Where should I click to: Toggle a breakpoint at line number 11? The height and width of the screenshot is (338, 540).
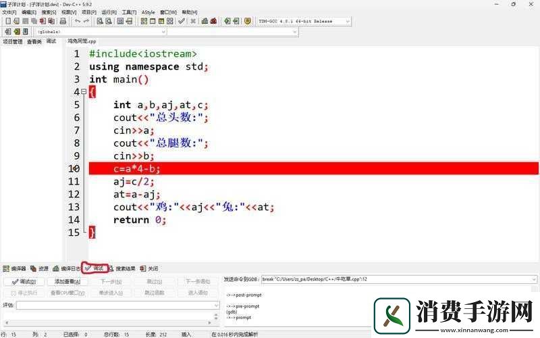click(x=74, y=182)
